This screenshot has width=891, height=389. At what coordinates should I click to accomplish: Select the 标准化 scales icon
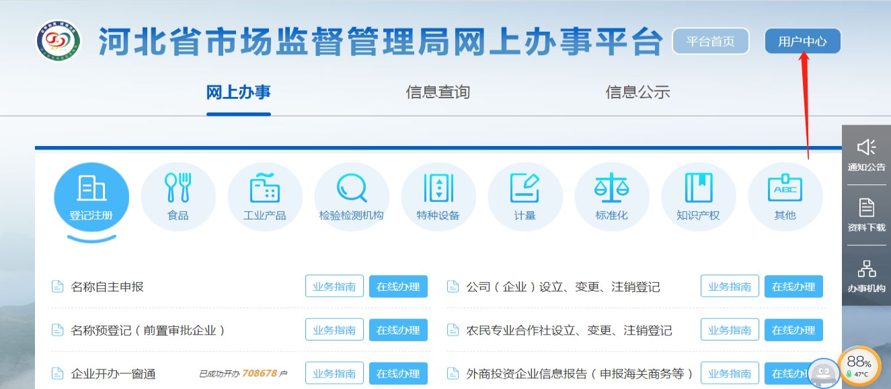click(611, 189)
